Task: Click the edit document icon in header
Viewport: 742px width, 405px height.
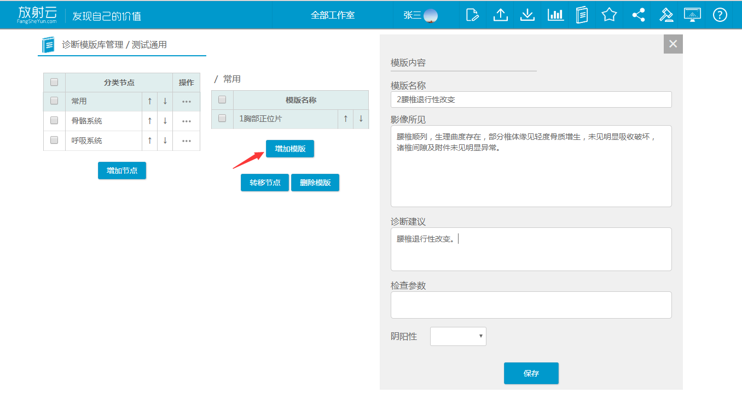Action: [473, 15]
